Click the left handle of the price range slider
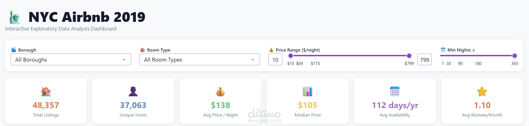Screen dimensions: 529x126 point(291,56)
